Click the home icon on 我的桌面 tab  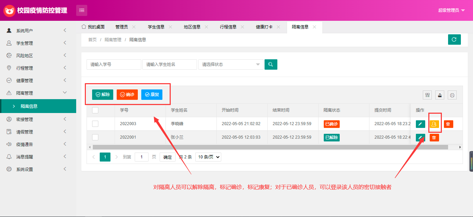(83, 27)
